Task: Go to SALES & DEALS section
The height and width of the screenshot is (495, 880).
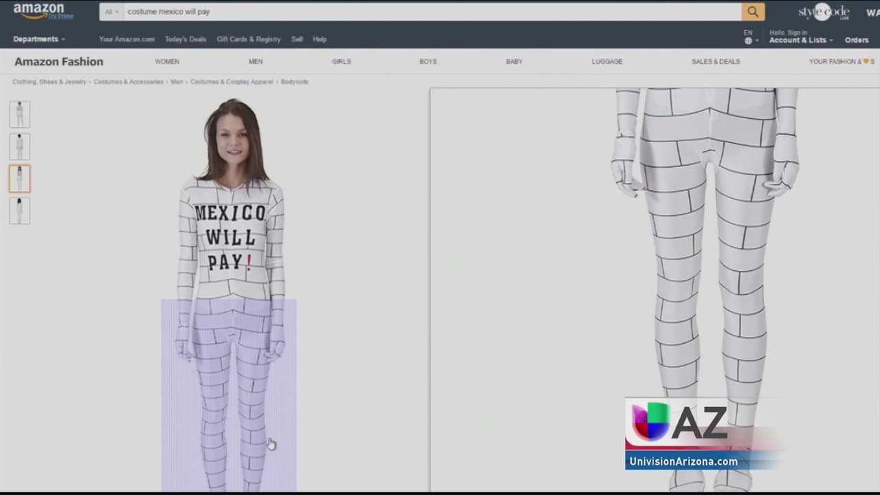Action: tap(716, 62)
